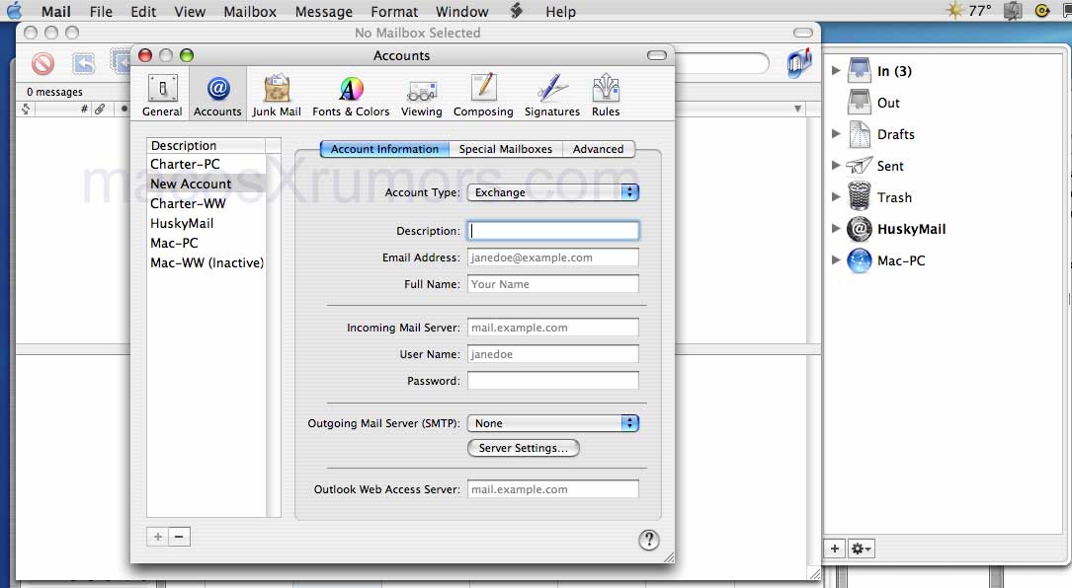Open the mailbox action gear menu
1072x588 pixels.
click(860, 549)
